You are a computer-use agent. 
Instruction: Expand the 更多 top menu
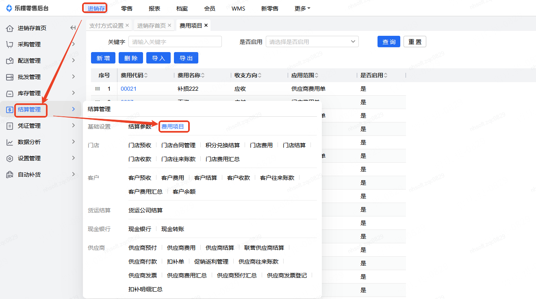[x=302, y=8]
